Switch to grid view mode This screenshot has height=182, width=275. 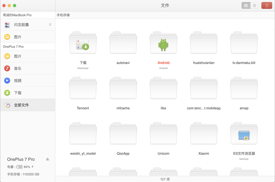(x=246, y=6)
